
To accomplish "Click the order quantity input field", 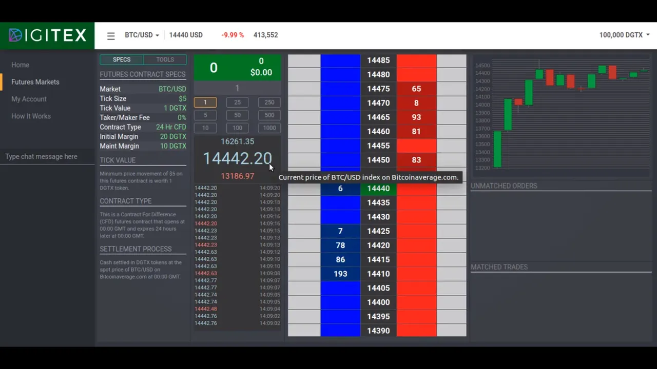I will click(x=237, y=88).
